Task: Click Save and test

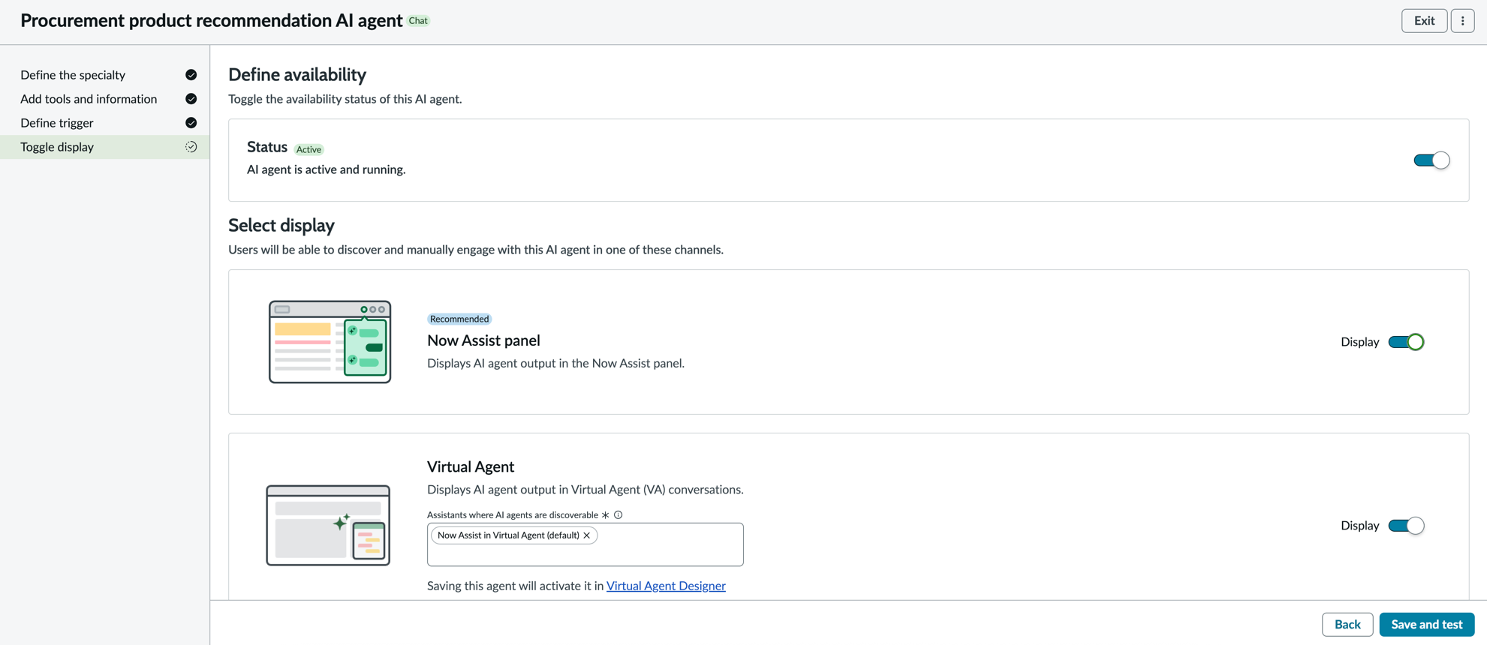Action: pyautogui.click(x=1426, y=625)
